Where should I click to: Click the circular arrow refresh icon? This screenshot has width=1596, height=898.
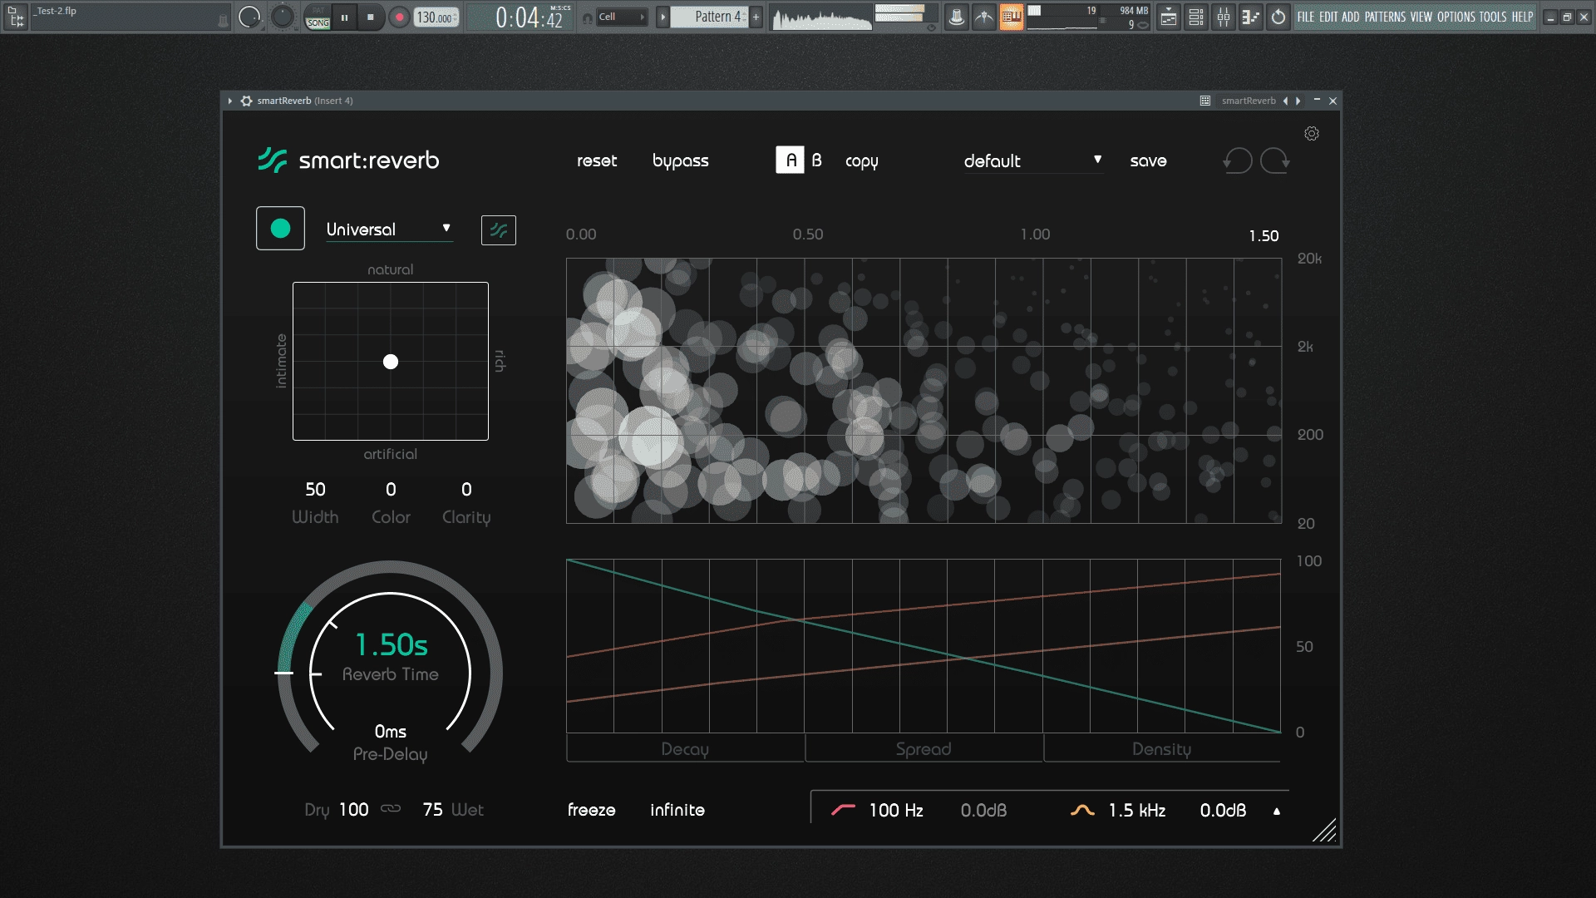pos(1278,17)
